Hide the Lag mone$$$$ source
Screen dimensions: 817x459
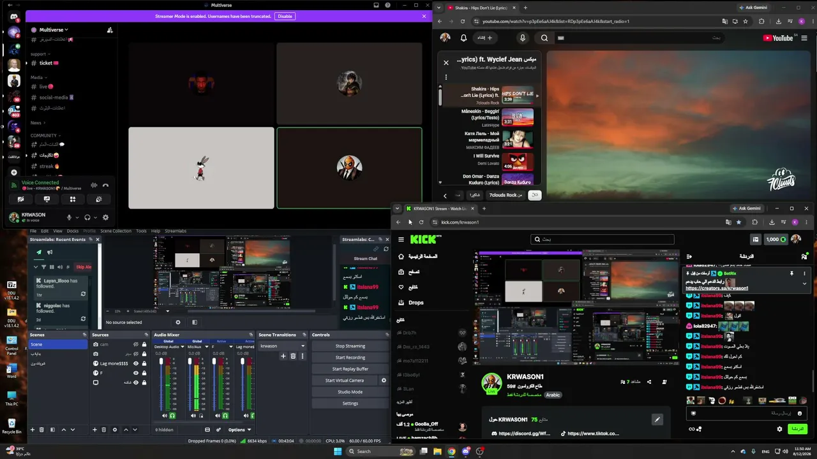(136, 363)
